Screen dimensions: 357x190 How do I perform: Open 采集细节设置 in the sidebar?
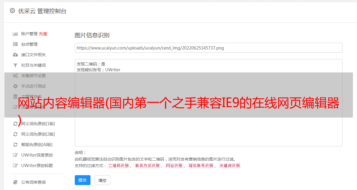click(33, 76)
